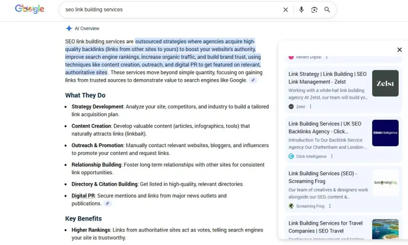Click the 'Directory & Citation Building' bullet text
Viewport: 408px width, 245px height.
click(104, 184)
